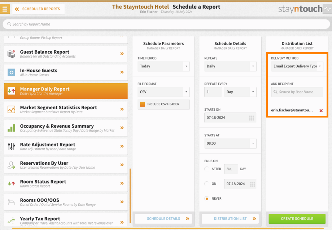Click the Ends On date 07-18-2024 field
The height and width of the screenshot is (230, 332).
pyautogui.click(x=240, y=183)
